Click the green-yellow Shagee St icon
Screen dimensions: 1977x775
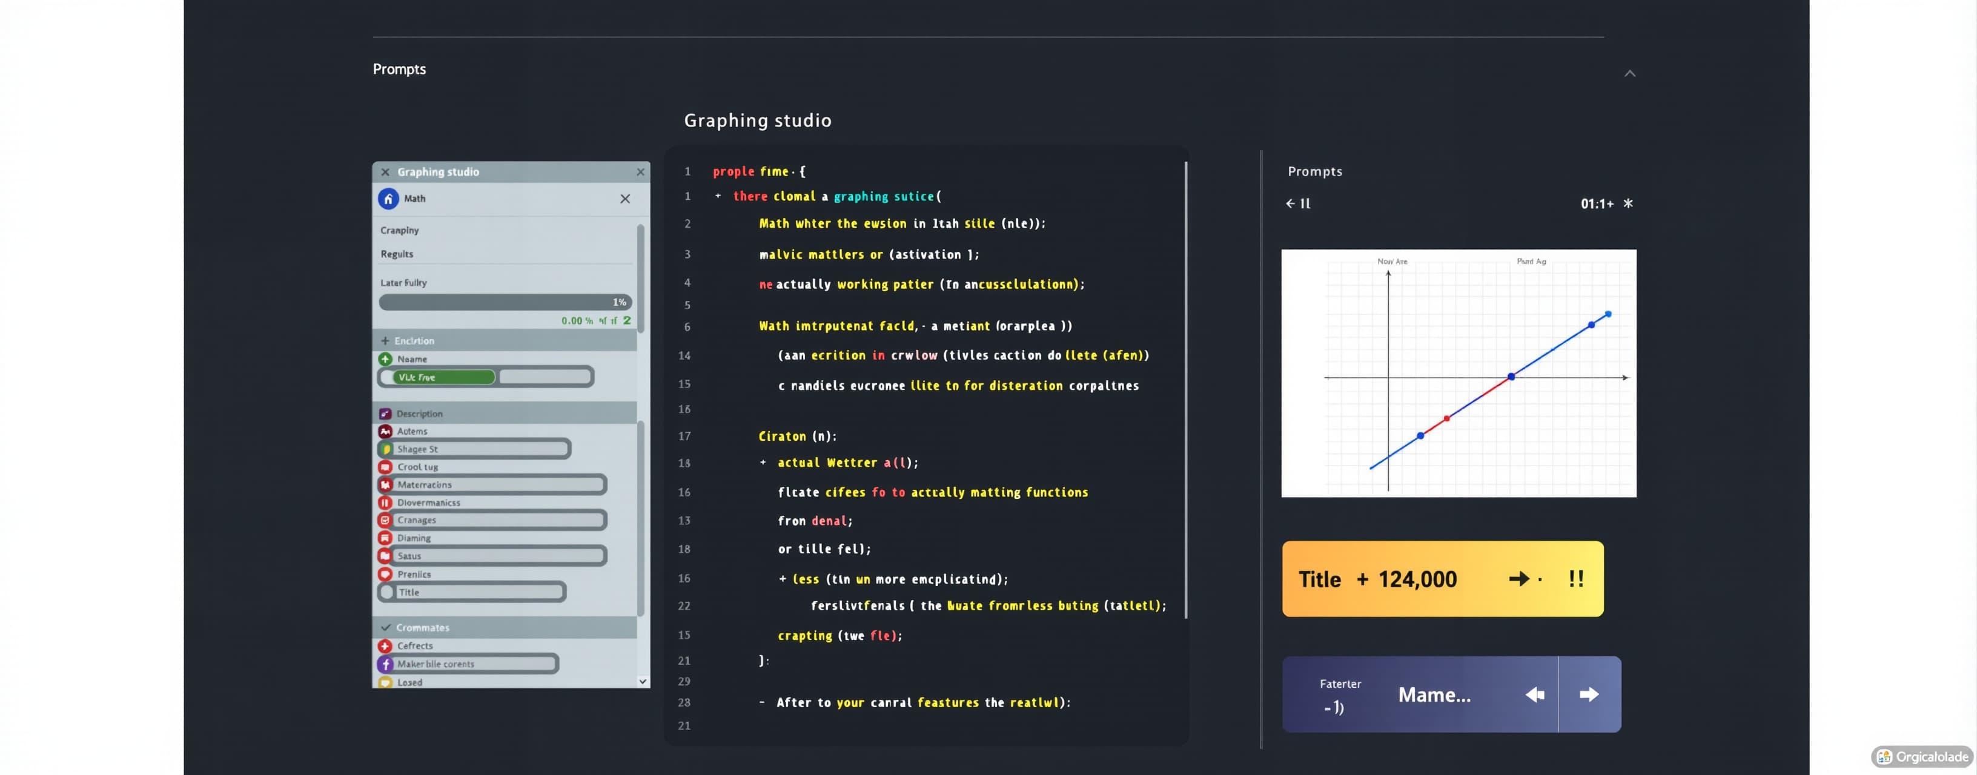[x=386, y=449]
